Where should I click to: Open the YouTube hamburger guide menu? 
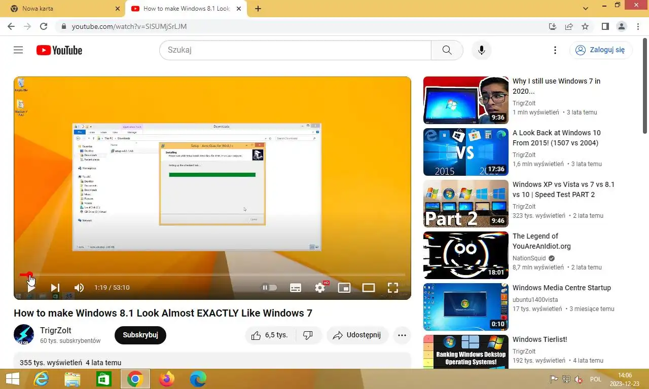tap(18, 50)
